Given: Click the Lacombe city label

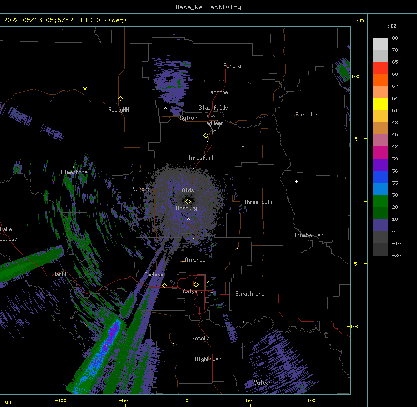Looking at the screenshot, I should [x=218, y=92].
